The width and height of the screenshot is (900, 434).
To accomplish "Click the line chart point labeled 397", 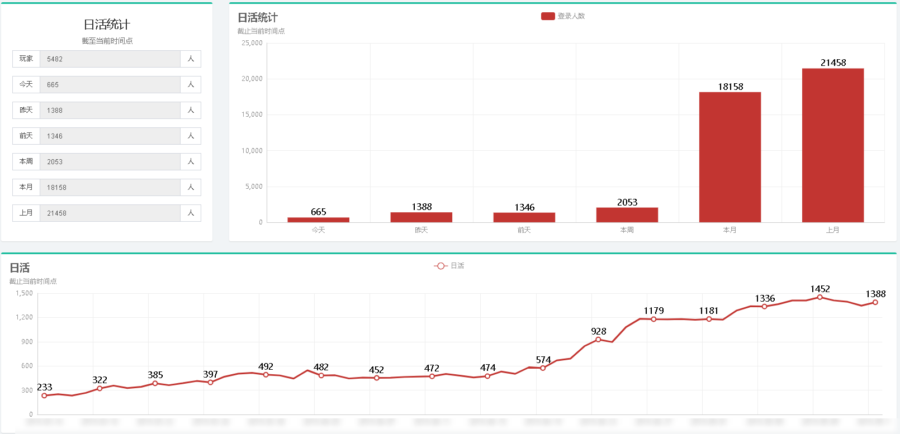I will tap(210, 383).
